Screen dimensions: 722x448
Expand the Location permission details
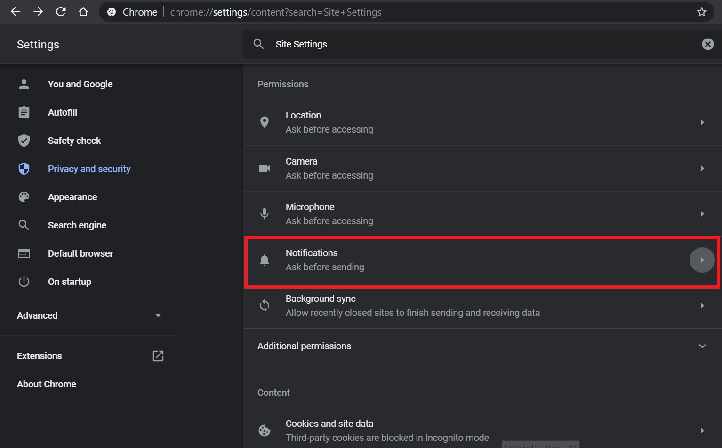point(702,122)
